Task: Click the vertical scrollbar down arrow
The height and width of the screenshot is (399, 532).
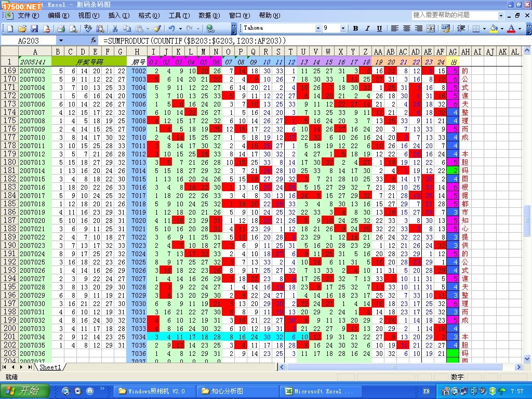Action: pyautogui.click(x=527, y=358)
